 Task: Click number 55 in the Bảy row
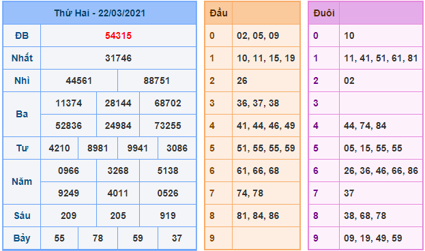[59, 238]
